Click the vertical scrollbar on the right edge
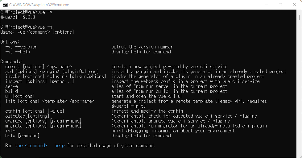 299,83
